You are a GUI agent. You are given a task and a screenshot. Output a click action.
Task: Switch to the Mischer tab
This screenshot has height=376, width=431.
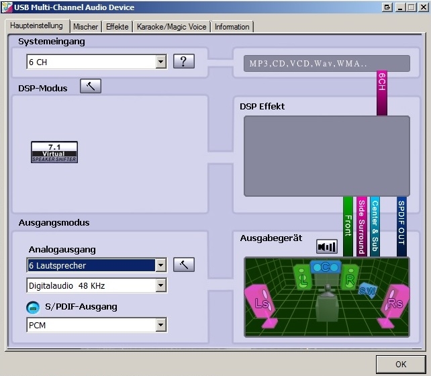85,27
